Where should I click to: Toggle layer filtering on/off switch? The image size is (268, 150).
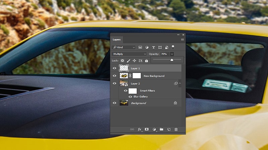[x=173, y=47]
